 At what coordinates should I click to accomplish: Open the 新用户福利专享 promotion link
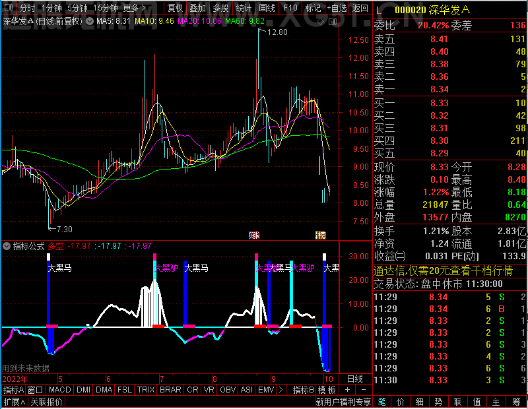coord(343,402)
